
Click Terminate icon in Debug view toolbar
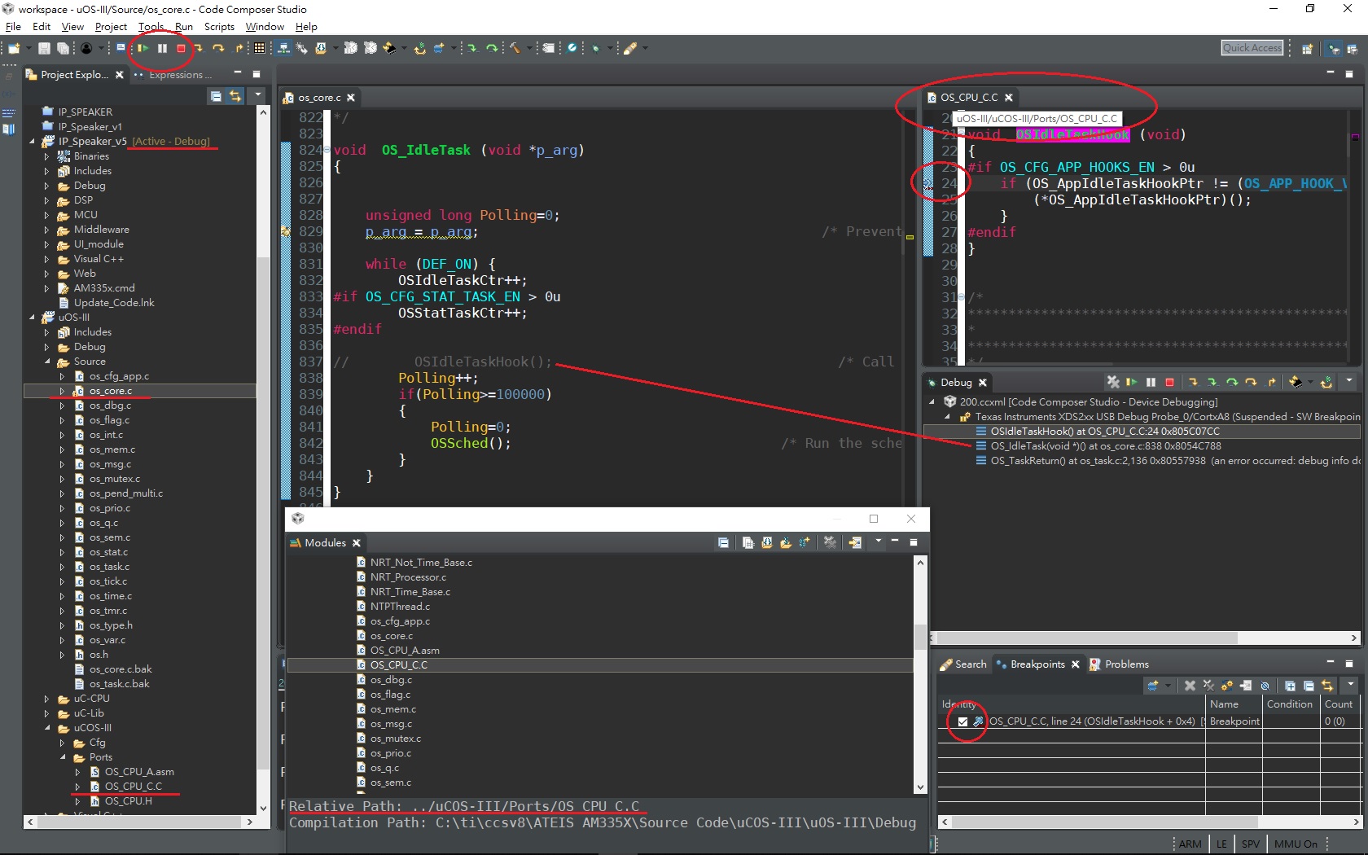click(x=1169, y=382)
